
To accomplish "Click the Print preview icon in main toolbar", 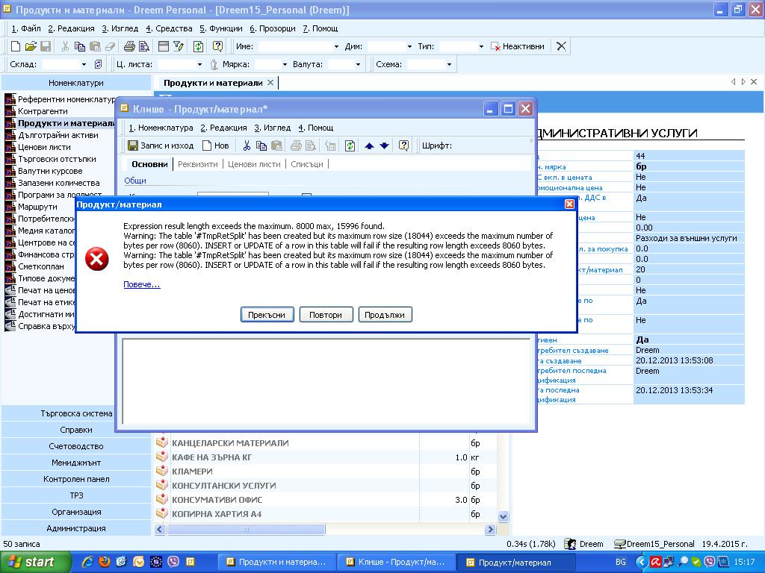I will [x=144, y=46].
